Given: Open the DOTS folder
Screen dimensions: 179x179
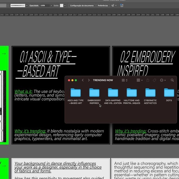Looking at the screenshot, I should pos(169,92).
